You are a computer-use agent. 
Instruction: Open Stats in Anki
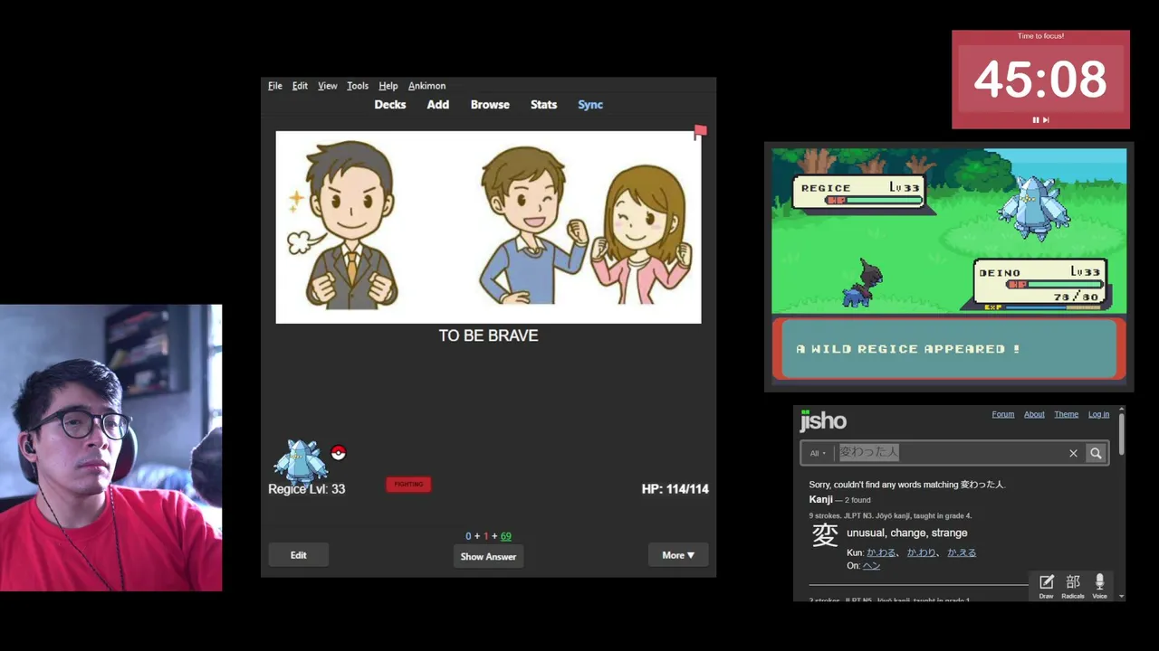click(543, 105)
